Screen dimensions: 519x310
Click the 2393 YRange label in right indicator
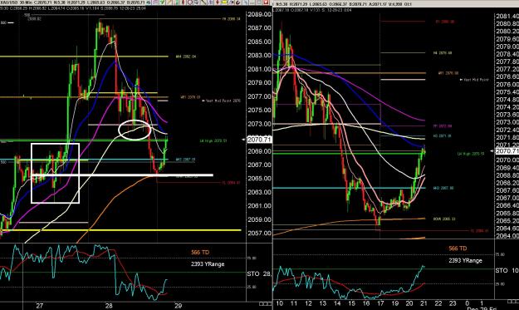[x=465, y=261]
